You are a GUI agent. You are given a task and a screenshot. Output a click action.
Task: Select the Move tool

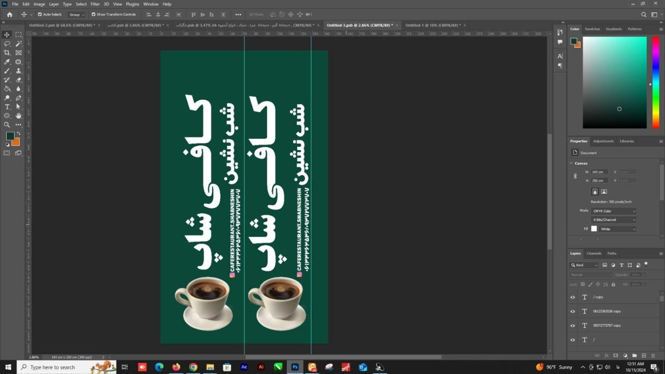tap(7, 35)
